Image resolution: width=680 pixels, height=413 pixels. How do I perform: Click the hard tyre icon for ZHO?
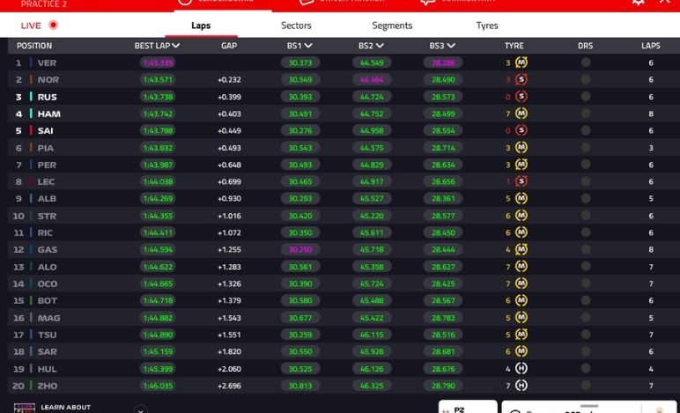(x=521, y=386)
